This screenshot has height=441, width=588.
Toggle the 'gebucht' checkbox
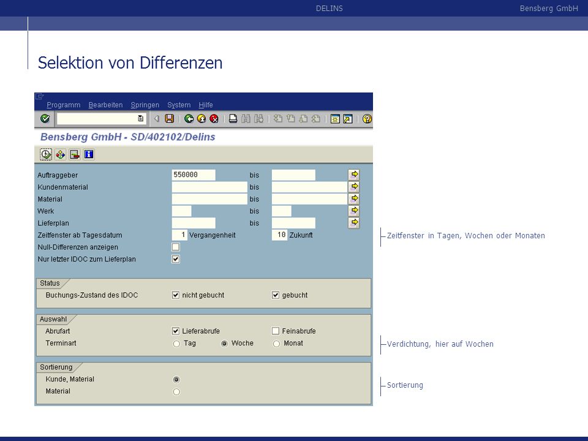coord(276,295)
